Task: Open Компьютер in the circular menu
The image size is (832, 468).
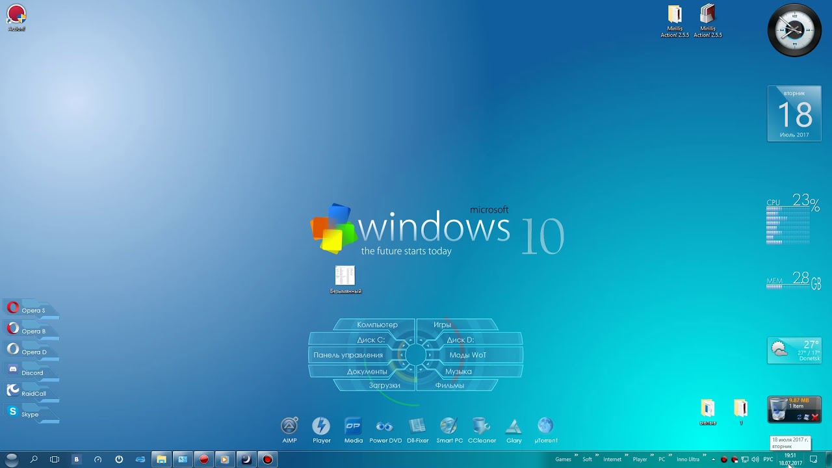Action: tap(377, 325)
